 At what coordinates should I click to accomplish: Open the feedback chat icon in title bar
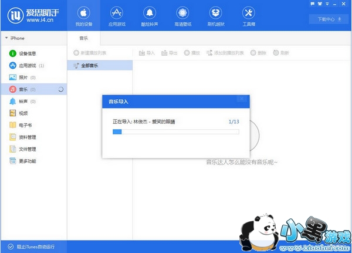point(312,4)
